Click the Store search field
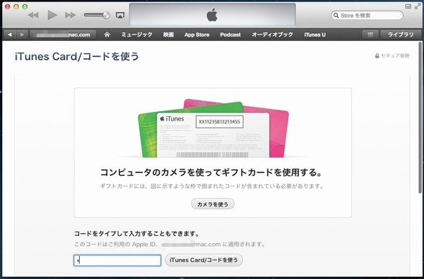The image size is (424, 279). pos(367,15)
